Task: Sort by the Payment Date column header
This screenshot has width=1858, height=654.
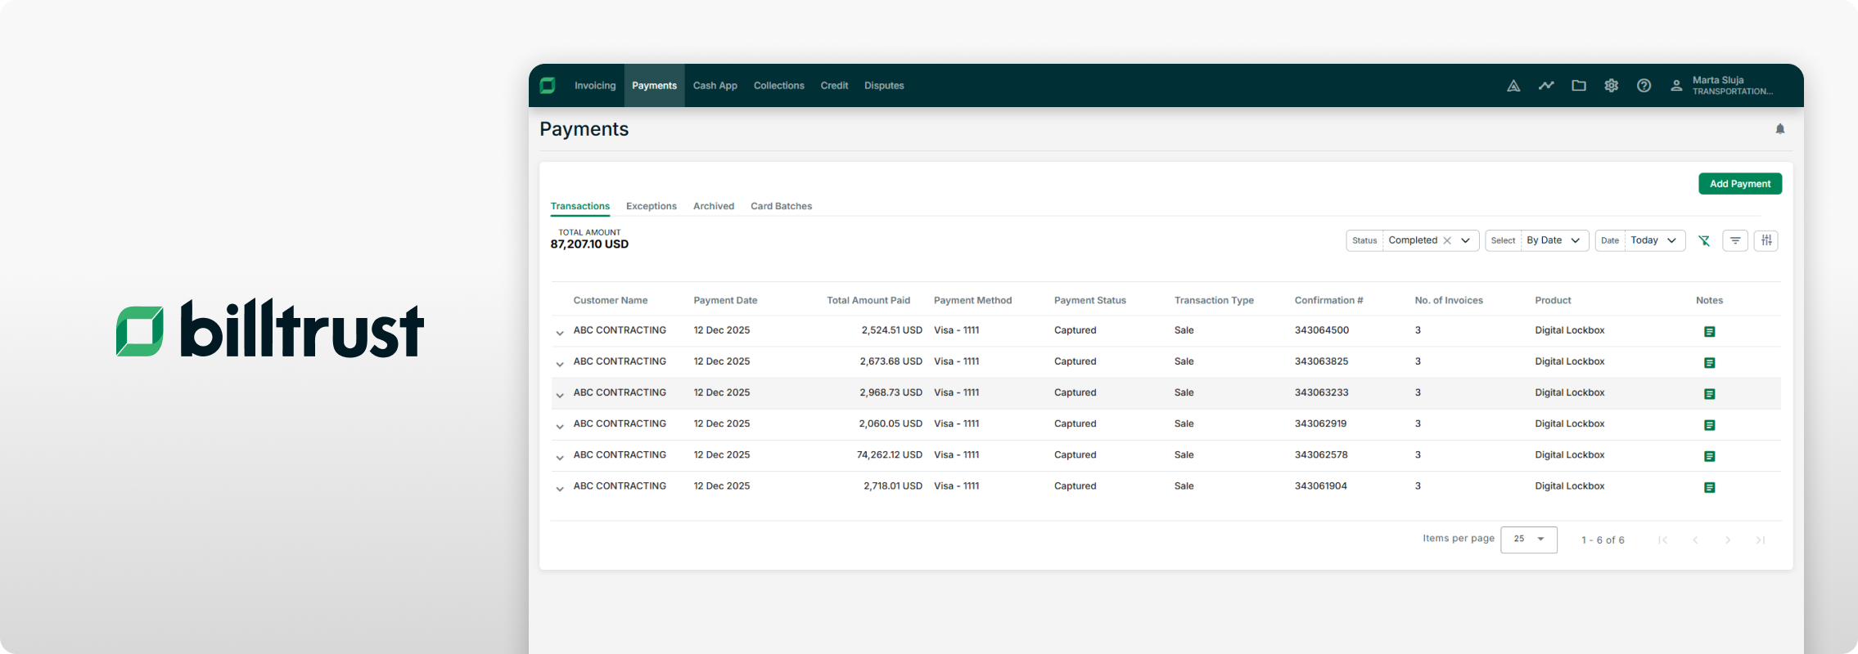Action: click(x=726, y=301)
